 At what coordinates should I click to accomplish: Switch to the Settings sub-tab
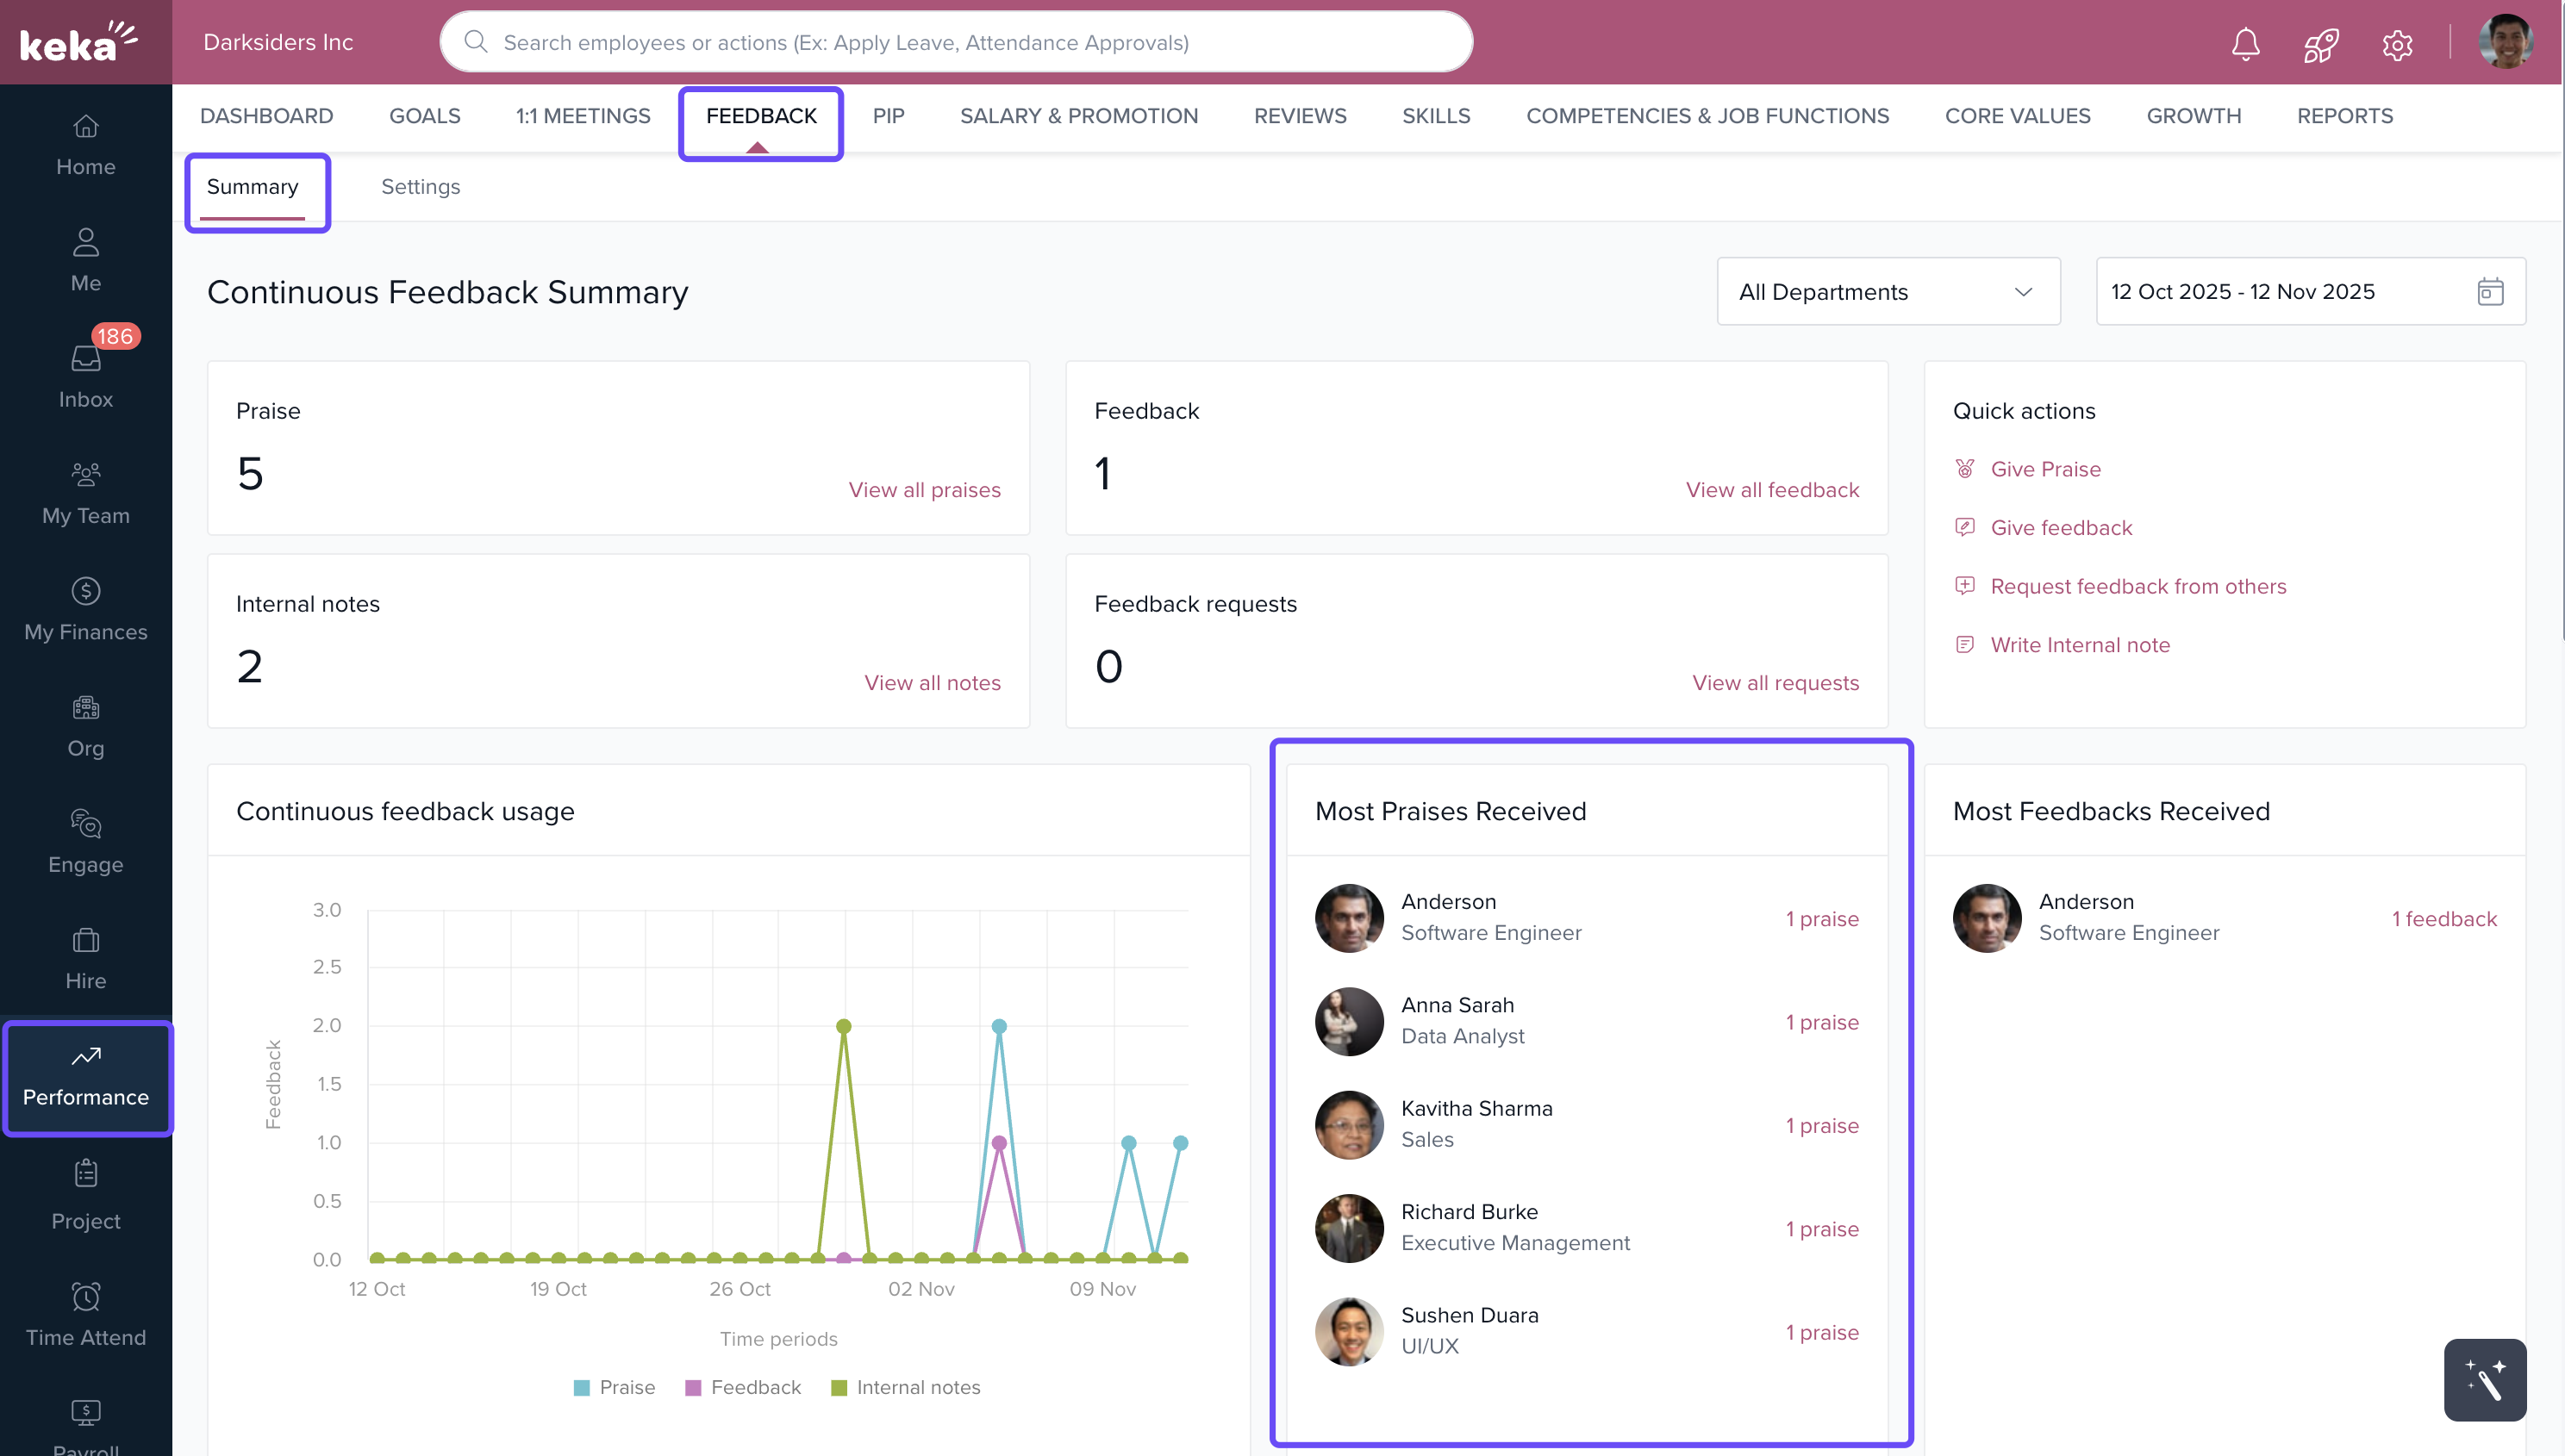(420, 187)
